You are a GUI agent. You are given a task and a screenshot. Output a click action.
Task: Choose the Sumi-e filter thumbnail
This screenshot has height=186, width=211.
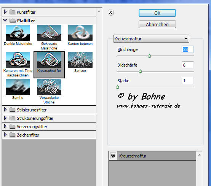point(18,87)
